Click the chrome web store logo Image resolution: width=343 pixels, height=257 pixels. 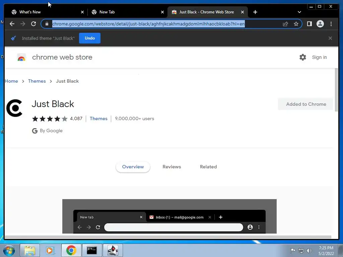(21, 57)
